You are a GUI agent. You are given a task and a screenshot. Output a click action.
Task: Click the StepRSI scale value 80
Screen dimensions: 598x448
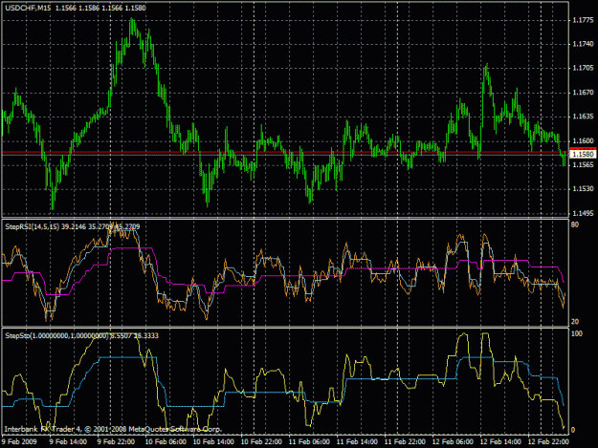(575, 224)
